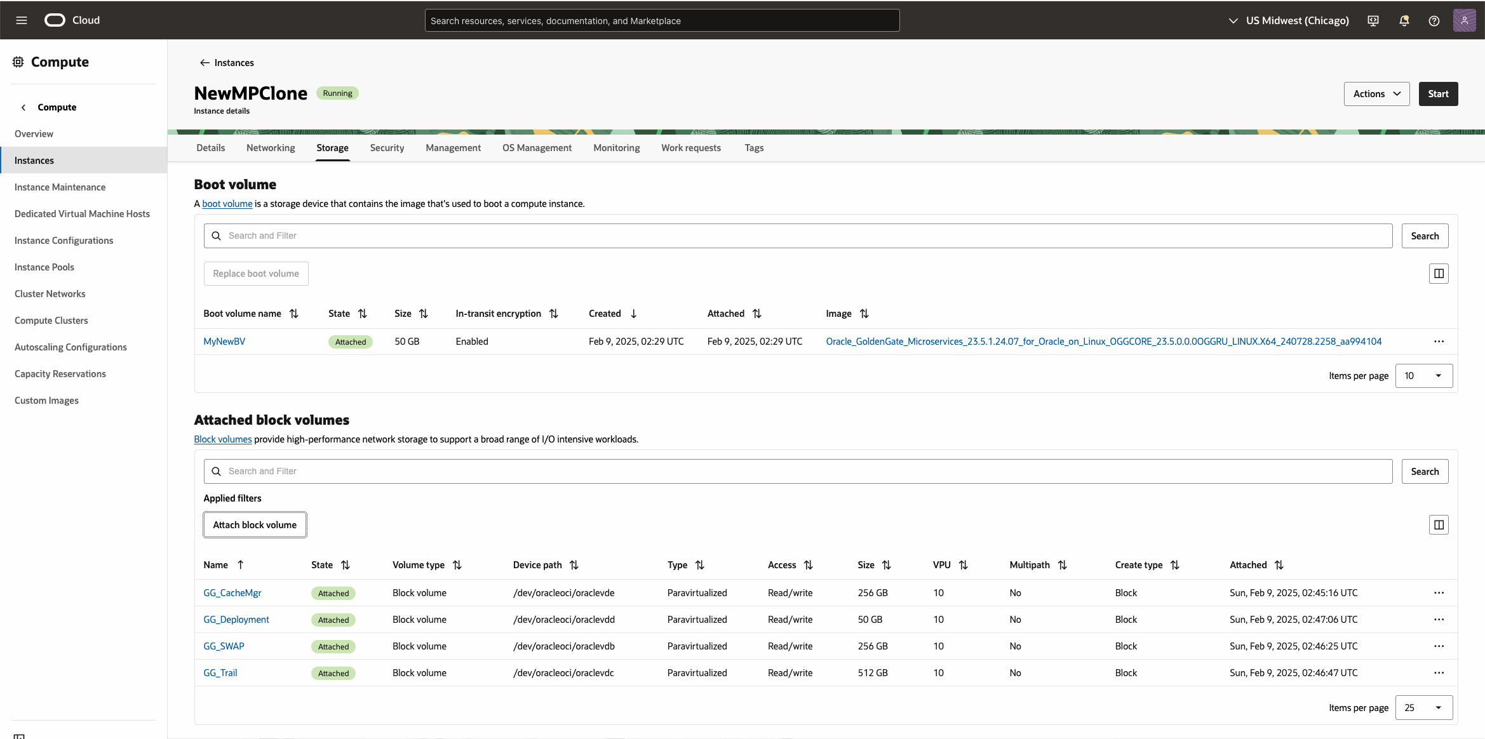Open the US Midwest (Chicago) region selector
1485x739 pixels.
coord(1289,20)
